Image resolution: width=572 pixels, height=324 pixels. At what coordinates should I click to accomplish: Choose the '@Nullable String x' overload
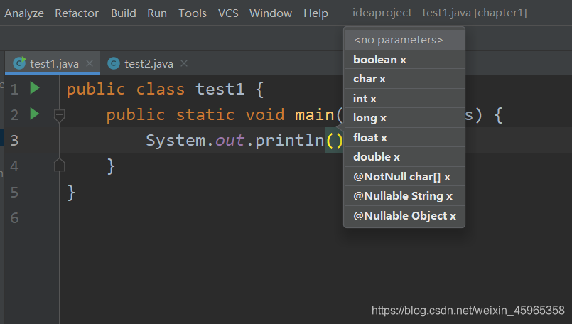[x=403, y=196]
